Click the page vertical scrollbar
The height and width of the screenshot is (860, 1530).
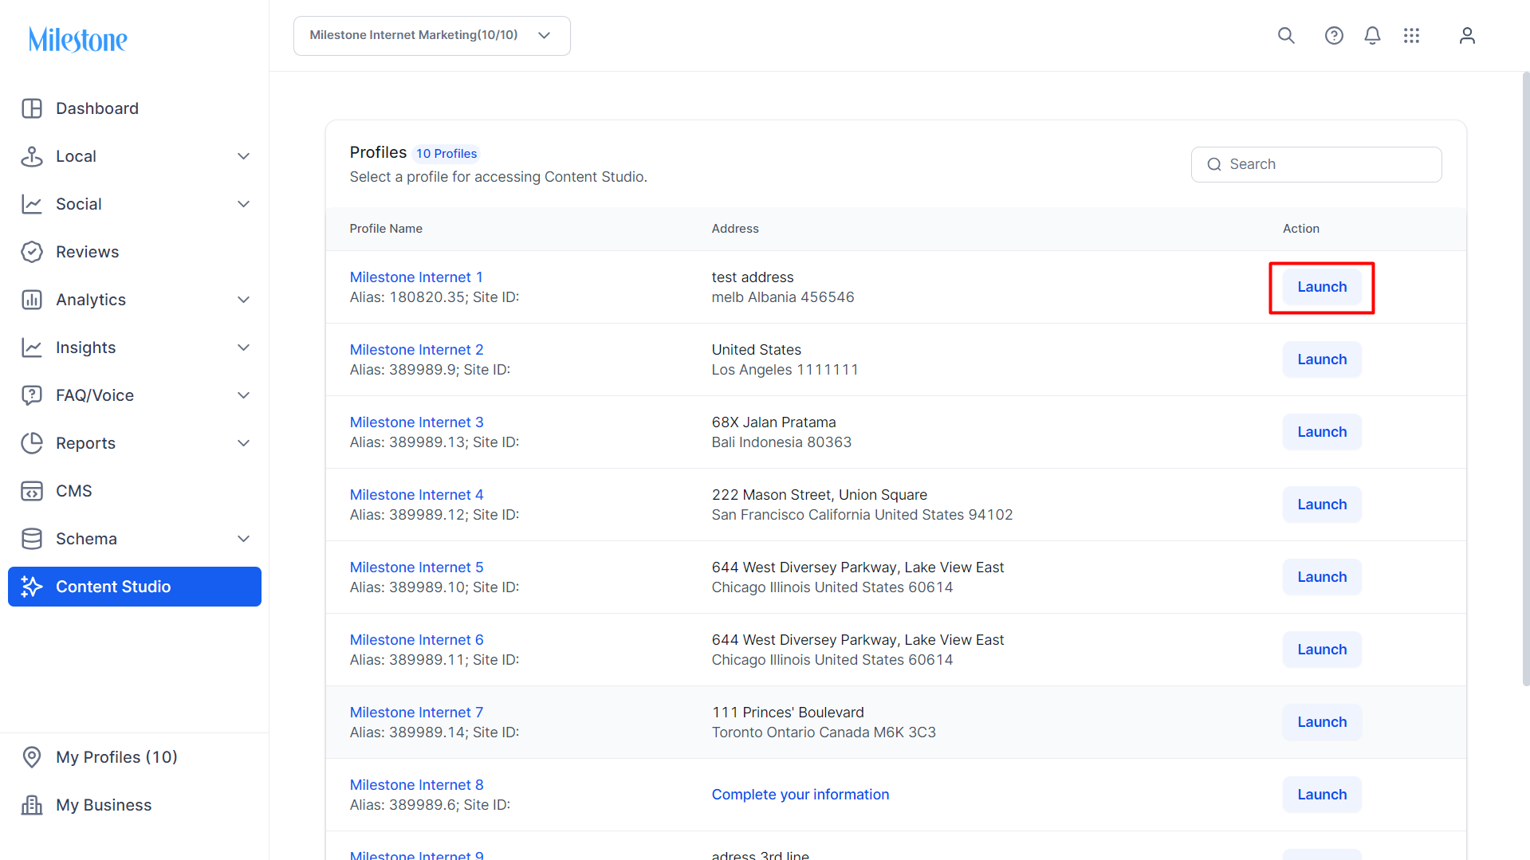[1525, 379]
